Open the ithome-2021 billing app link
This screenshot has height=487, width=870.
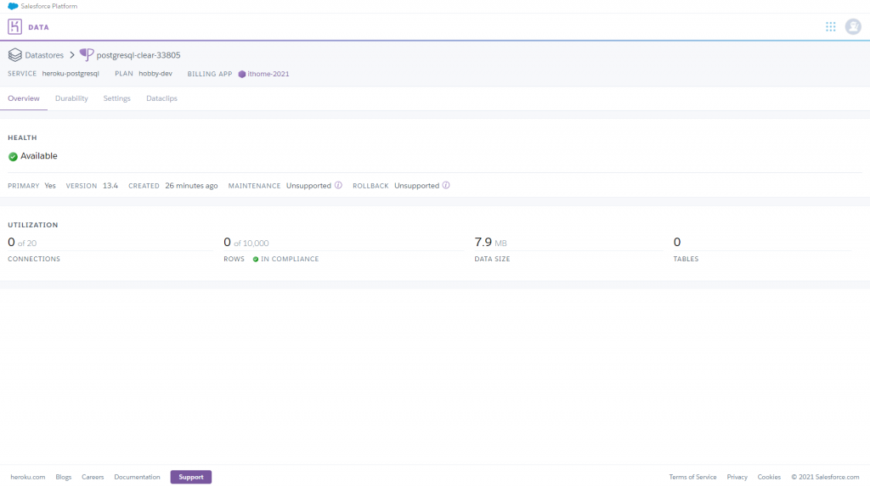(268, 74)
